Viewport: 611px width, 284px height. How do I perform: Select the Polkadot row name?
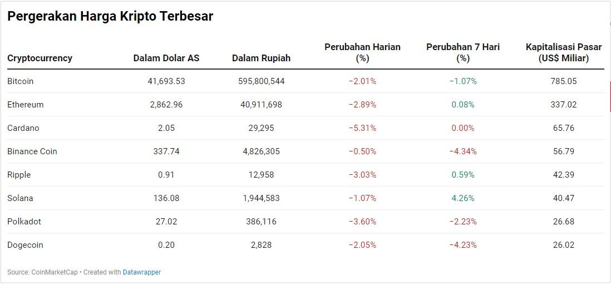point(24,222)
